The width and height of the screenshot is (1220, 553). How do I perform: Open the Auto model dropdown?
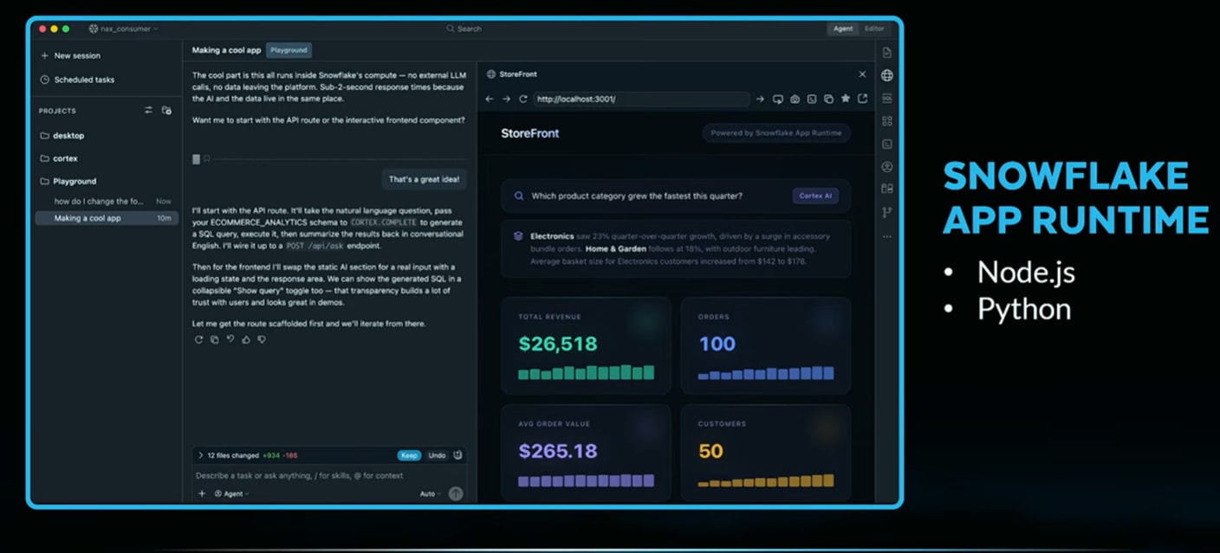pyautogui.click(x=431, y=493)
